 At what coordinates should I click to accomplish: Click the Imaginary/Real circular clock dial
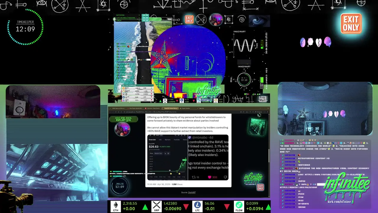click(x=244, y=80)
